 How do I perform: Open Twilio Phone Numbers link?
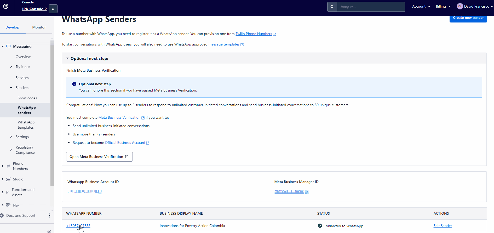tap(254, 34)
